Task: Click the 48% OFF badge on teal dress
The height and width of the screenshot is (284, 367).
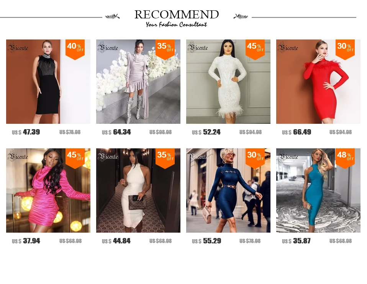Action: coord(345,158)
